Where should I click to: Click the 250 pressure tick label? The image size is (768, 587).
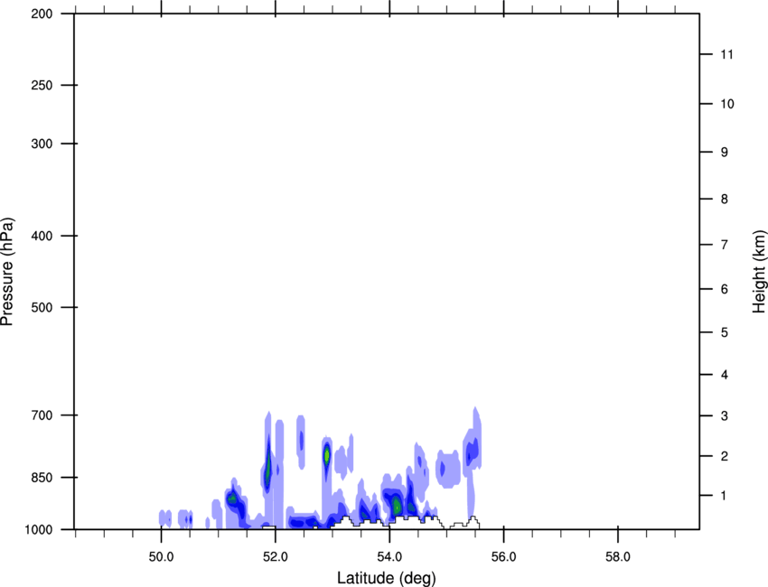click(x=42, y=85)
